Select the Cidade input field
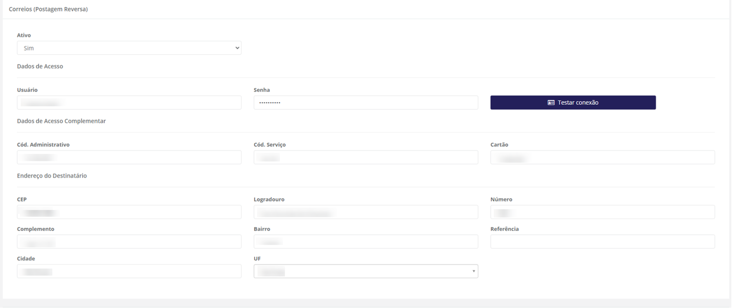733x308 pixels. [129, 271]
